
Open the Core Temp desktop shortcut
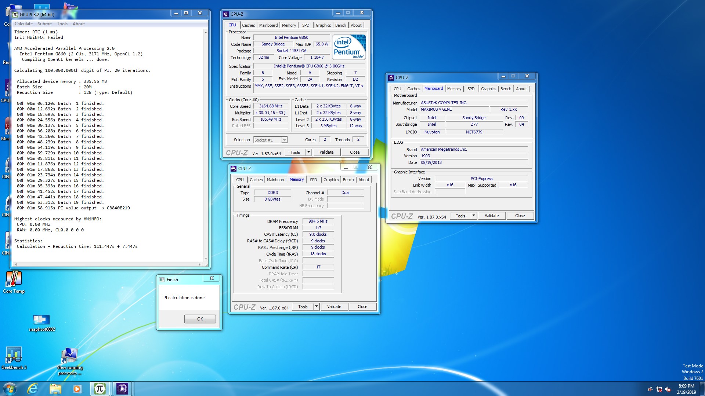14,282
